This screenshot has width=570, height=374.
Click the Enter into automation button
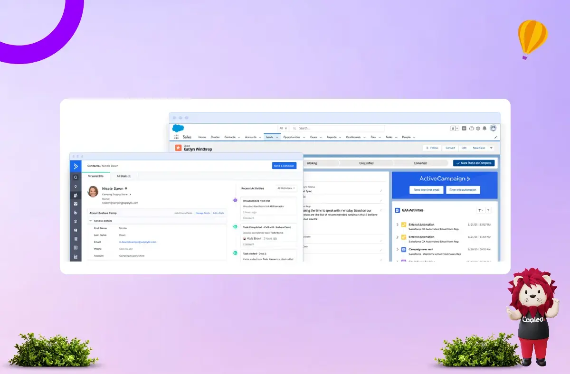[464, 190]
